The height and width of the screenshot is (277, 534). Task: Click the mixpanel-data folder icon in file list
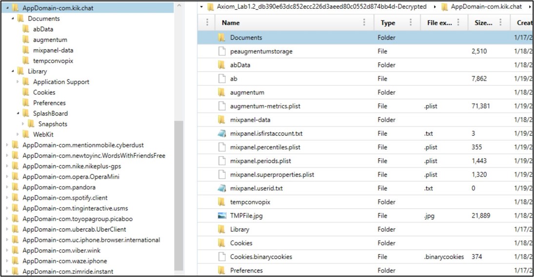[x=222, y=120]
